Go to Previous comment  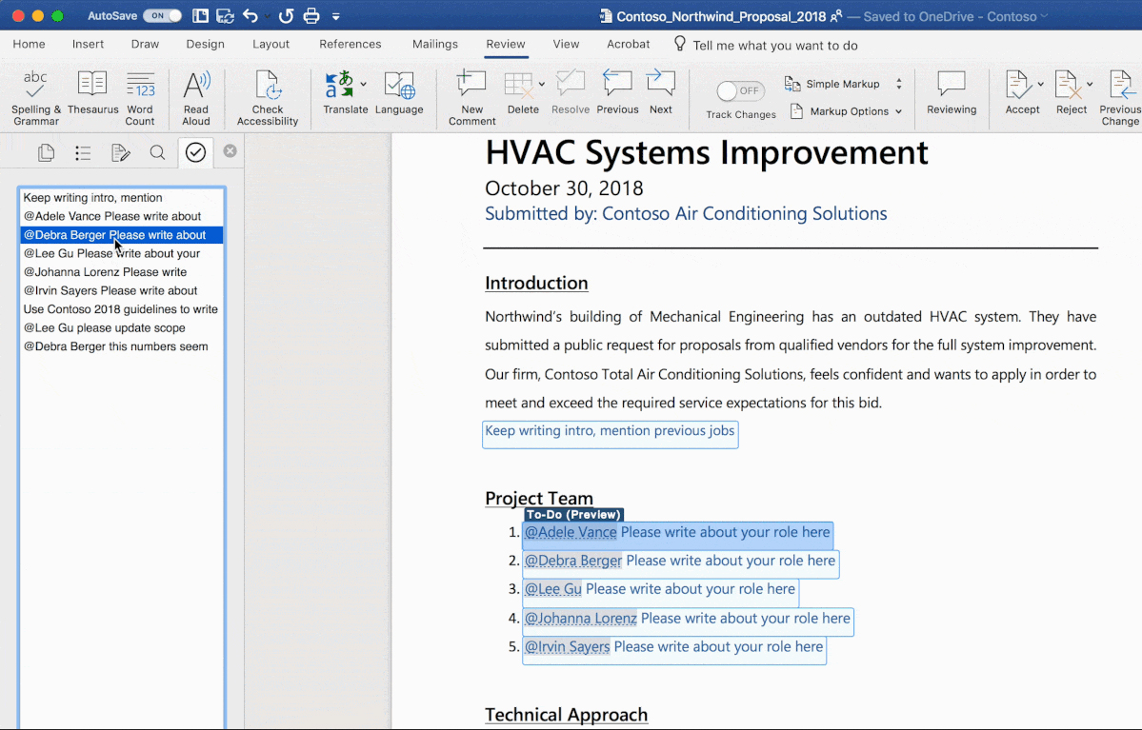617,93
